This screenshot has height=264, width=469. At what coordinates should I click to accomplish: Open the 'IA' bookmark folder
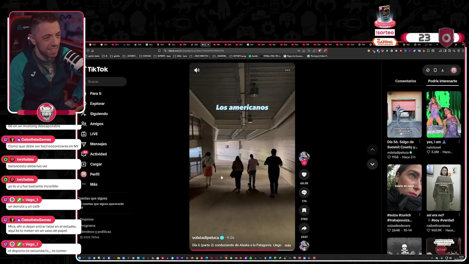105,56
